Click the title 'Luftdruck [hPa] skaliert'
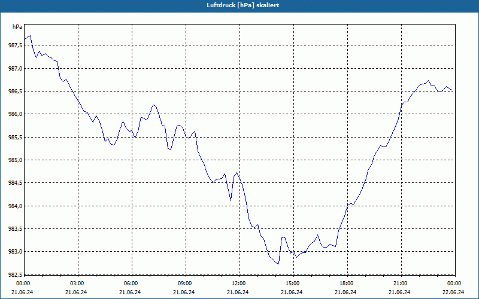Image resolution: width=479 pixels, height=299 pixels. point(243,5)
